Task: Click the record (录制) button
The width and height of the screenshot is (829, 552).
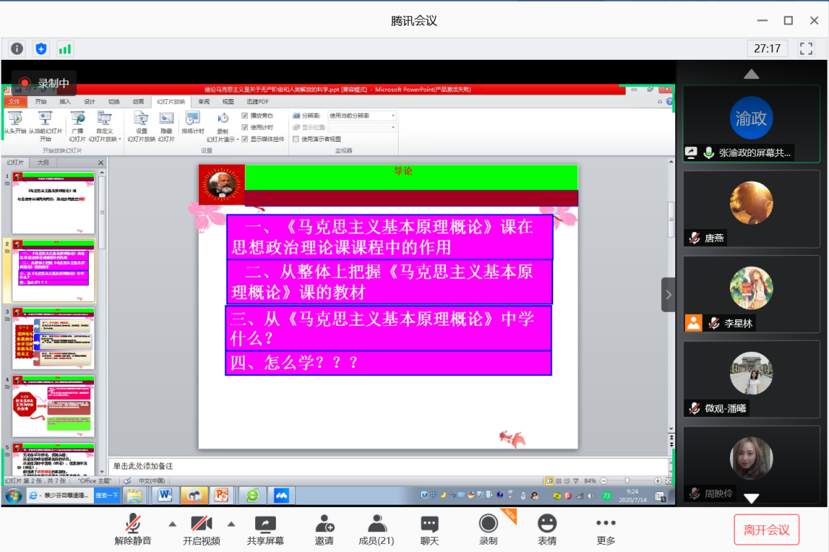Action: pos(488,529)
